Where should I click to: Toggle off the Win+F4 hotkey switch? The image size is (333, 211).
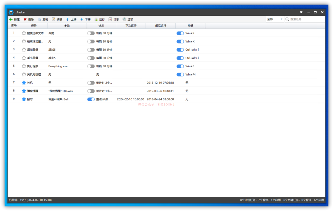(180, 74)
